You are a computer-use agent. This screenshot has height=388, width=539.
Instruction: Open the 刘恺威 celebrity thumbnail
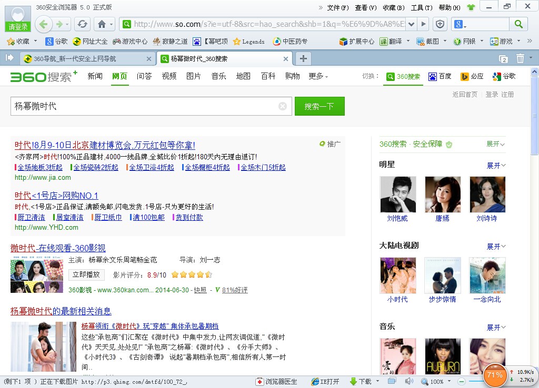tap(398, 195)
